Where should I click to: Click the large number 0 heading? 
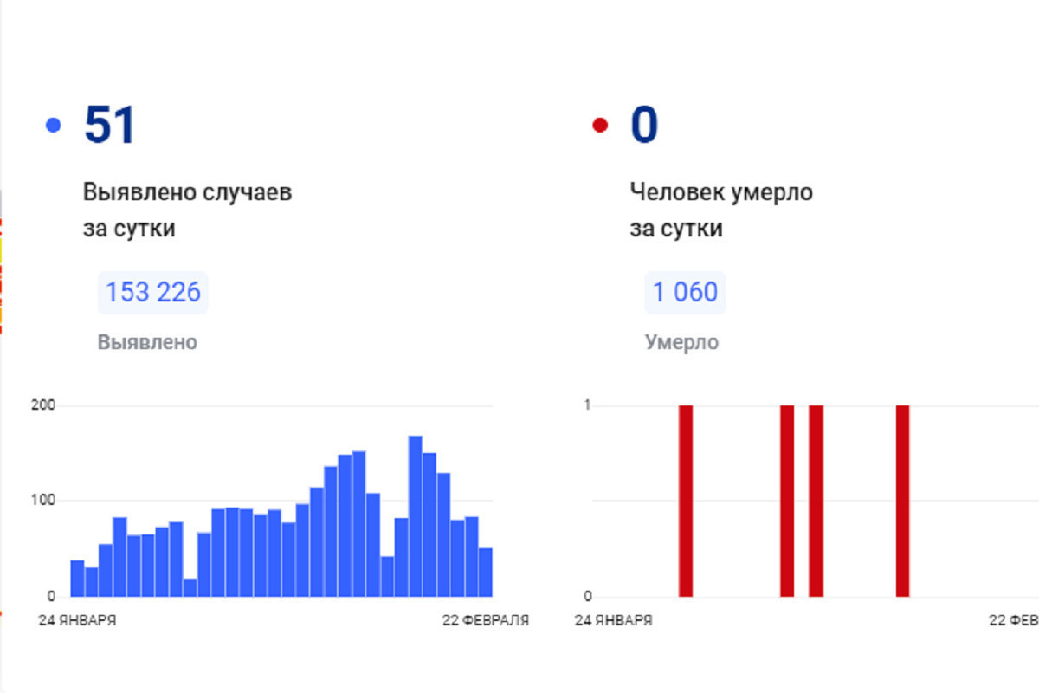tap(644, 125)
